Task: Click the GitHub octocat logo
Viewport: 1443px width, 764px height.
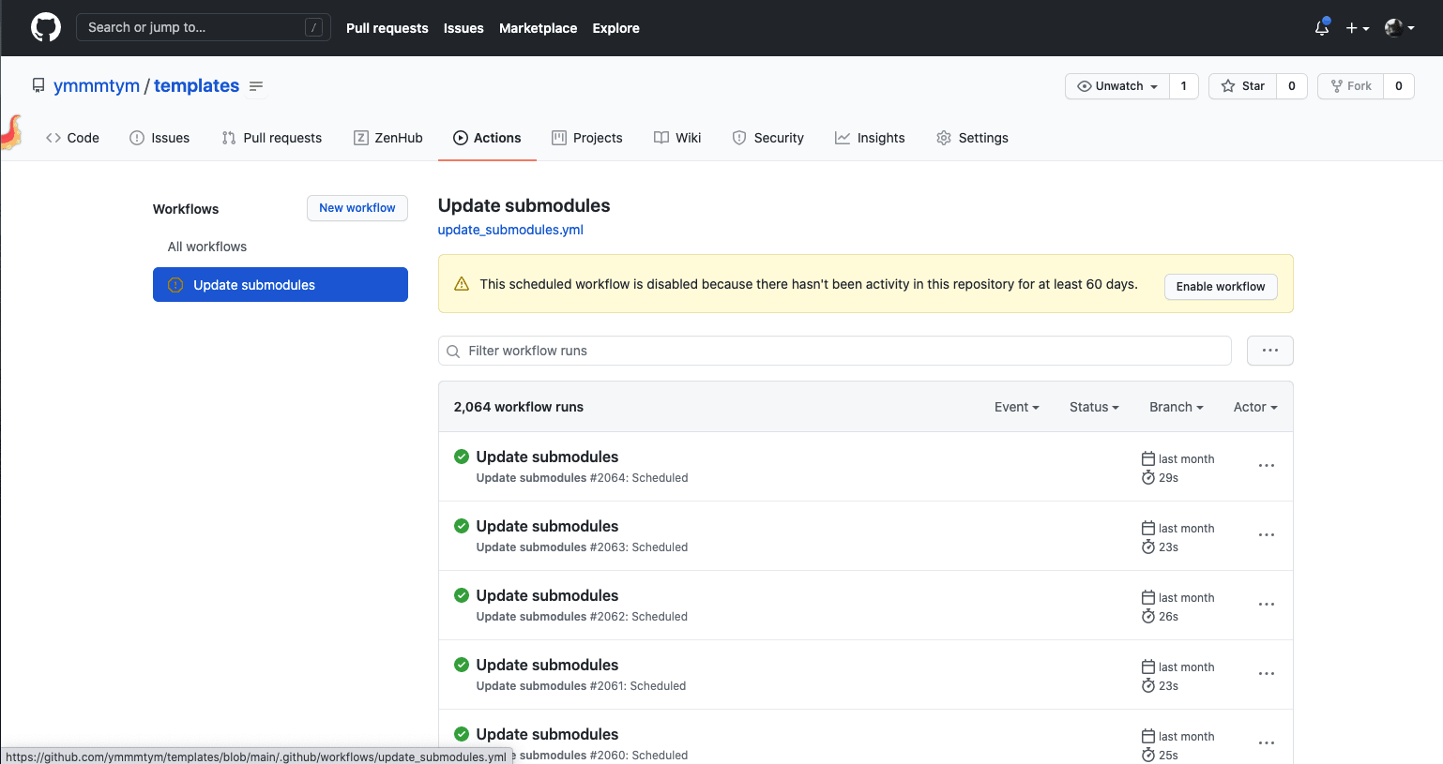Action: coord(45,27)
